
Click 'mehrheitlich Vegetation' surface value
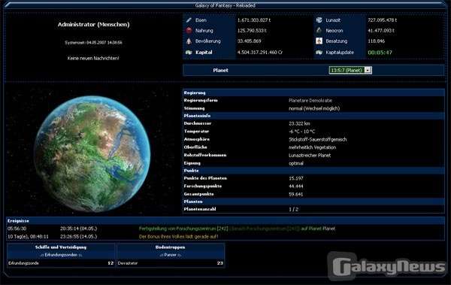point(313,147)
